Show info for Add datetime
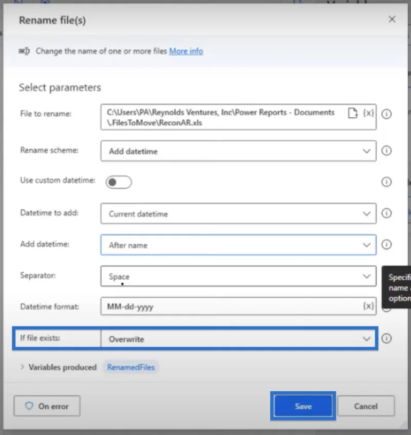Screen dimensions: 411x435 [386, 244]
